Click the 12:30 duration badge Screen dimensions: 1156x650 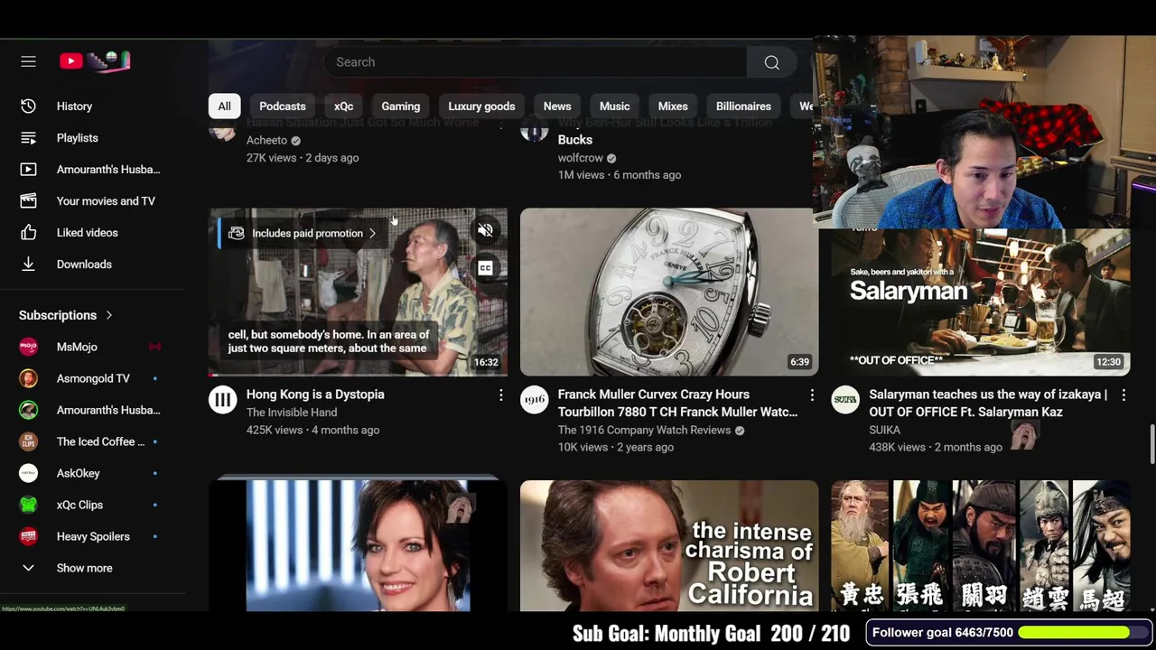tap(1108, 362)
